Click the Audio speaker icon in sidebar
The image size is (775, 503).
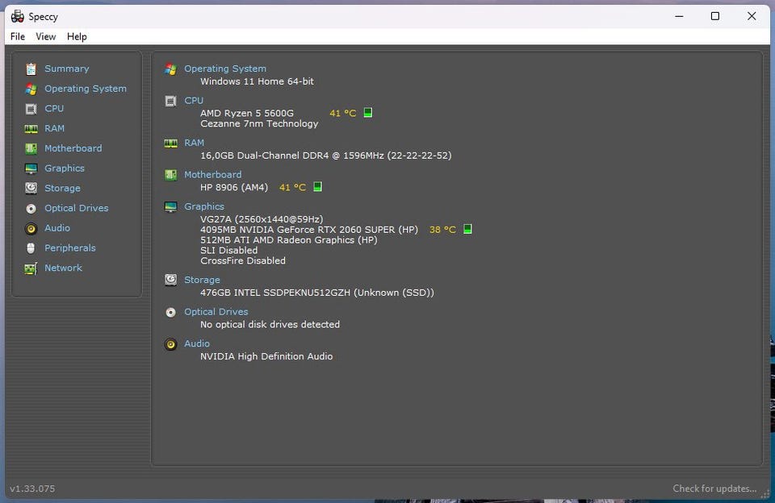(x=31, y=229)
